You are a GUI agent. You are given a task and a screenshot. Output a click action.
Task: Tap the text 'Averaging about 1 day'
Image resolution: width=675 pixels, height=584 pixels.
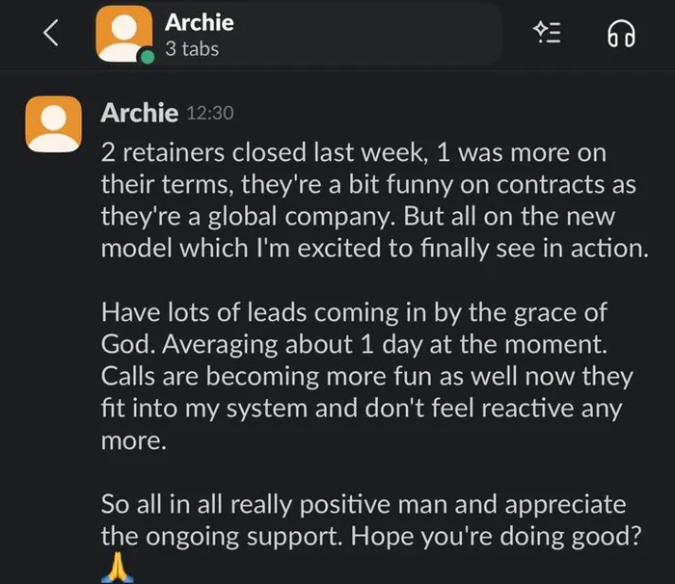[292, 345]
